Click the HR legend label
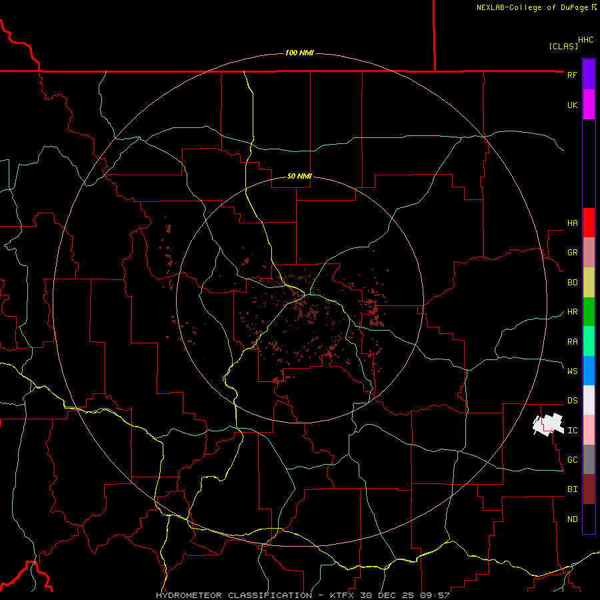Viewport: 600px width, 600px height. (572, 312)
